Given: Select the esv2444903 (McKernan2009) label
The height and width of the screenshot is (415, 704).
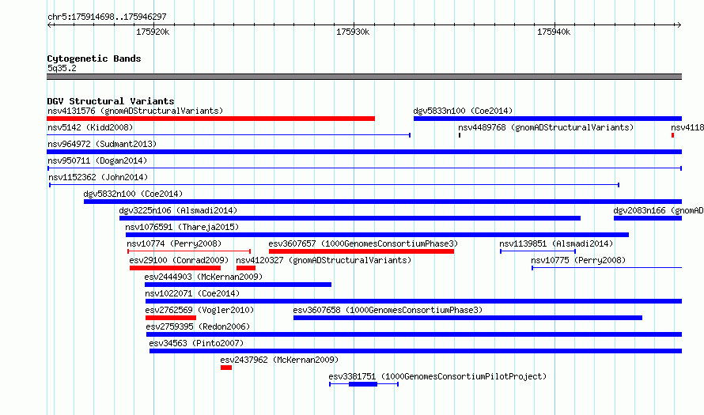Looking at the screenshot, I should pyautogui.click(x=203, y=277).
